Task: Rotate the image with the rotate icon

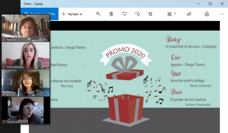Action: (137, 14)
